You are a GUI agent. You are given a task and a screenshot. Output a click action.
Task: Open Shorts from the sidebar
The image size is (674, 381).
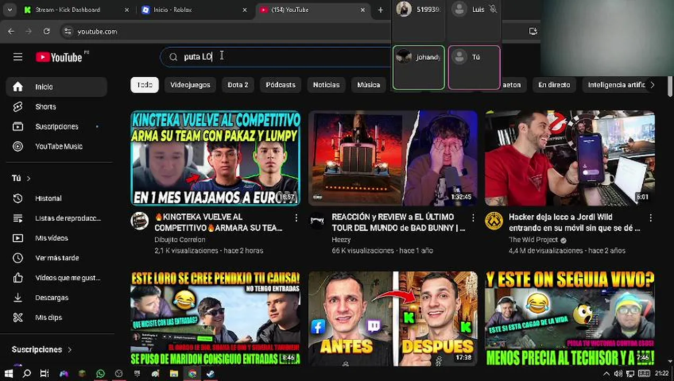pyautogui.click(x=57, y=106)
